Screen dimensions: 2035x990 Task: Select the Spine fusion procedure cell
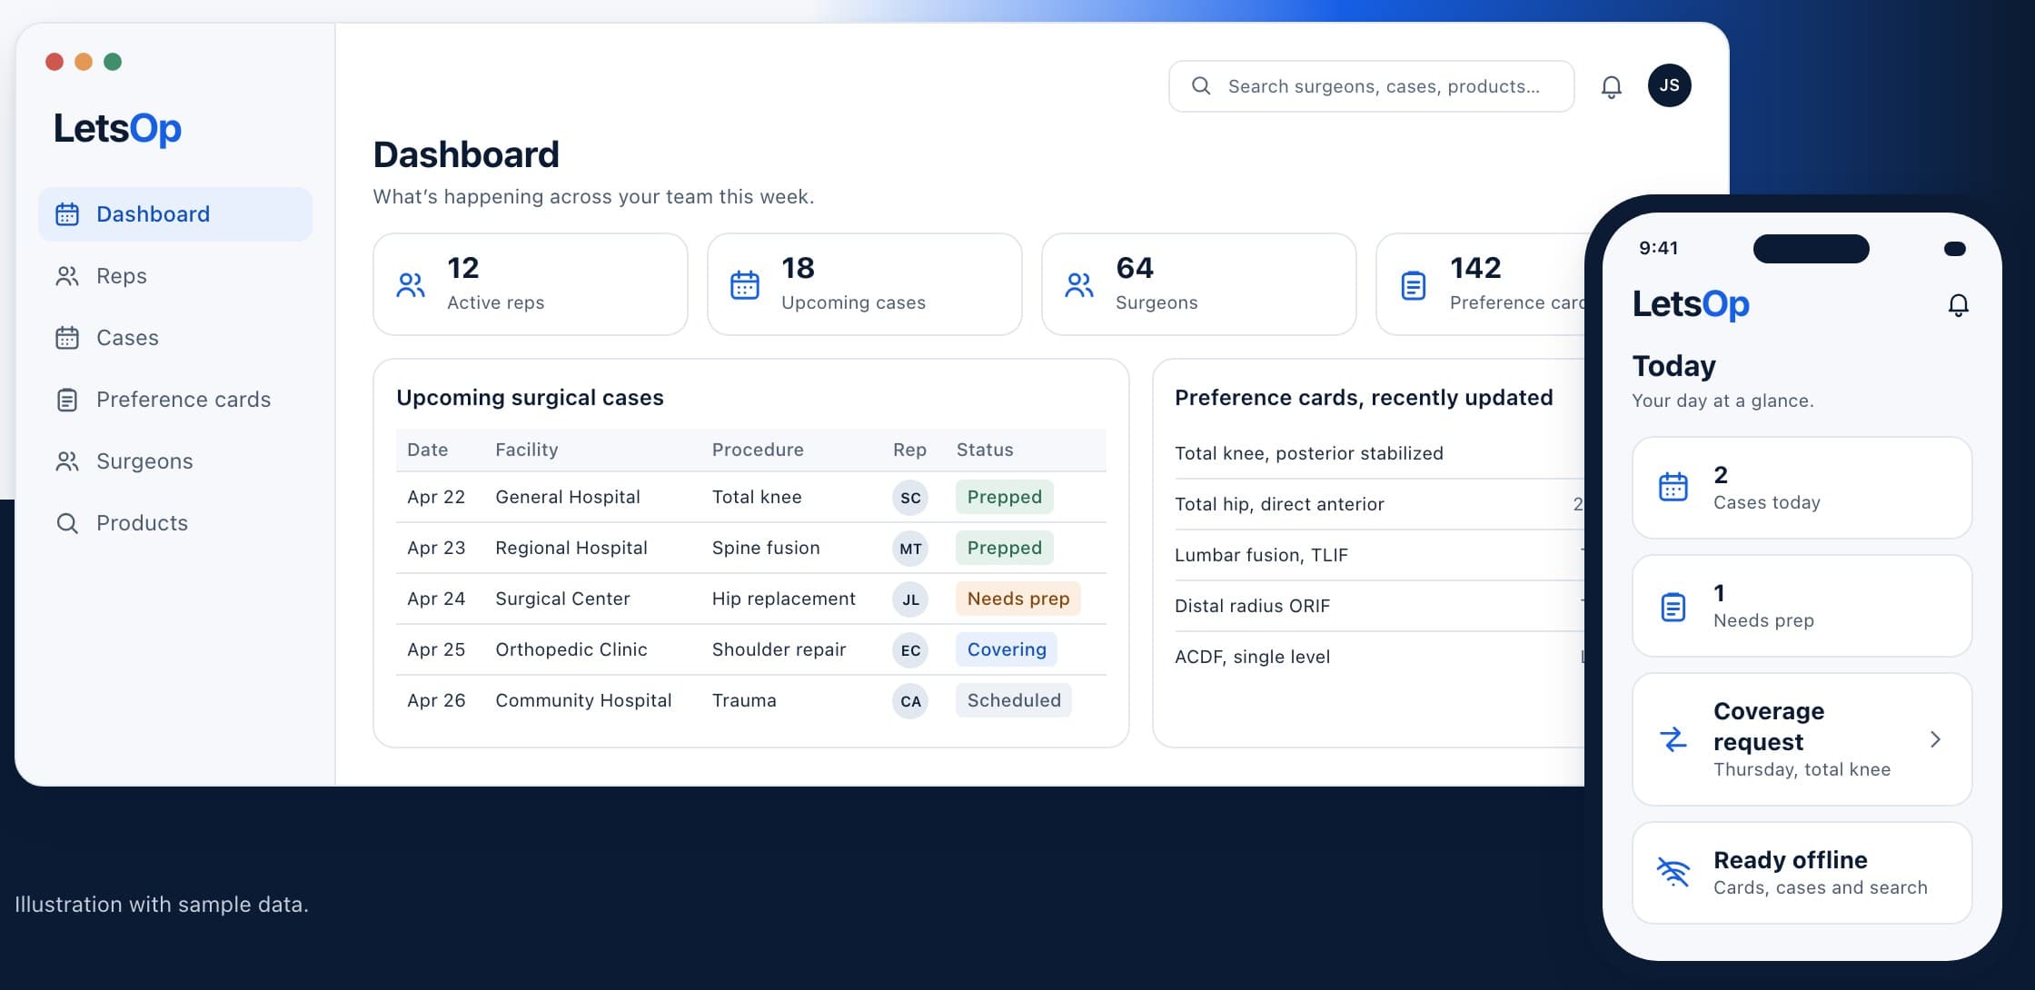tap(766, 548)
